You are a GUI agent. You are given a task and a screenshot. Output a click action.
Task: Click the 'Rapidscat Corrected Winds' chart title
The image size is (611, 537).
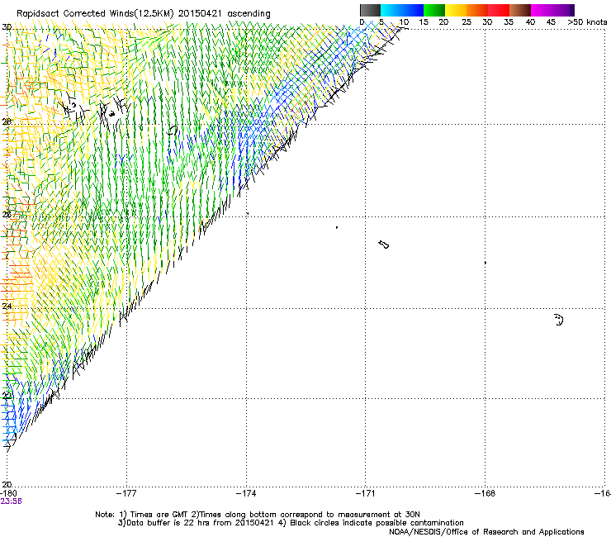pos(144,13)
